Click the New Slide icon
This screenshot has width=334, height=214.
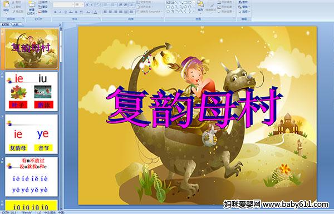[31, 7]
